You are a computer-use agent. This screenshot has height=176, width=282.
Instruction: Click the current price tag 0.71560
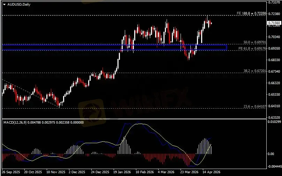coord(274,23)
